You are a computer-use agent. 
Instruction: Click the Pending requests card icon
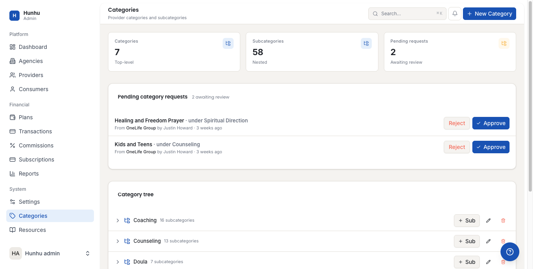(504, 43)
